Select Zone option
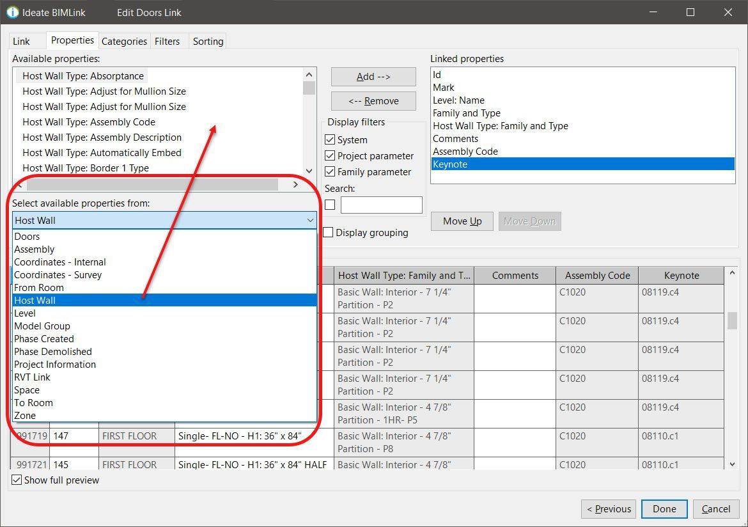Viewport: 748px width, 527px height. 164,415
